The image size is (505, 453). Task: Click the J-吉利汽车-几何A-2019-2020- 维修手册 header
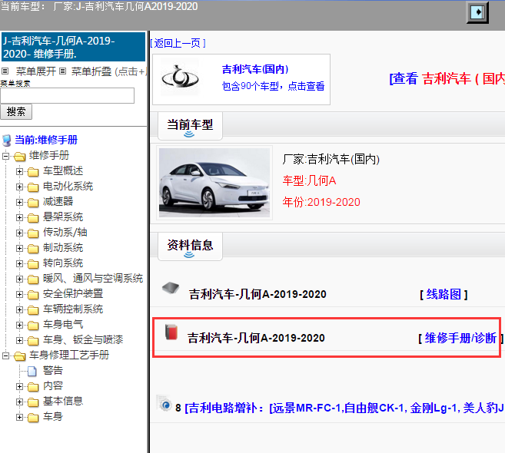click(74, 47)
